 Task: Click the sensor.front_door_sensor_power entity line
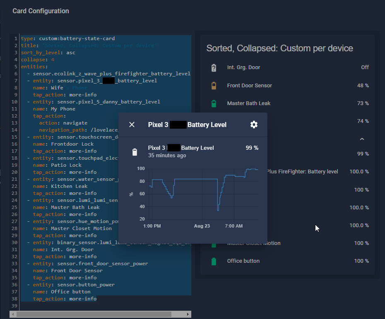[88, 264]
